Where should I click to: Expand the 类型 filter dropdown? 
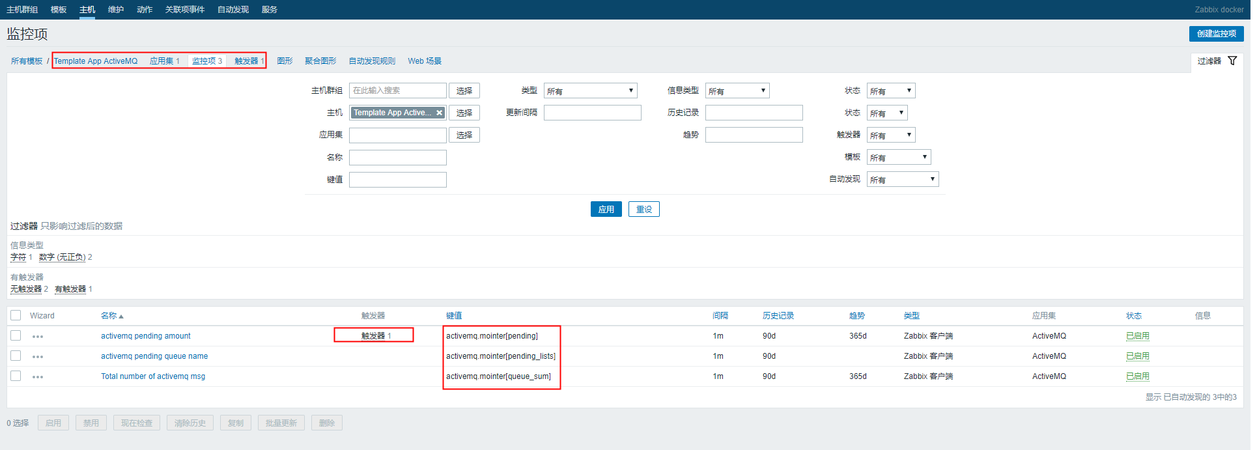tap(590, 91)
